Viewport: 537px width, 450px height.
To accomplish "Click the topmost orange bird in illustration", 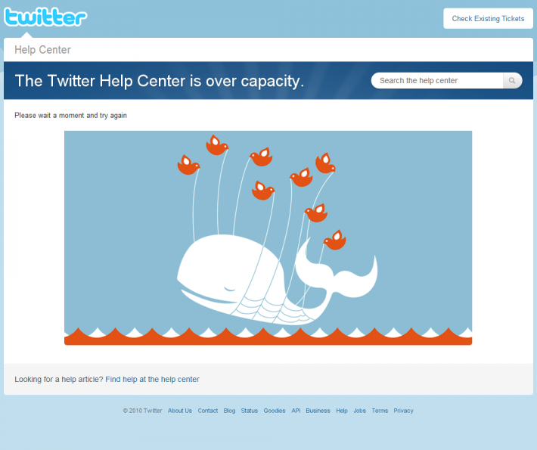I will [217, 145].
